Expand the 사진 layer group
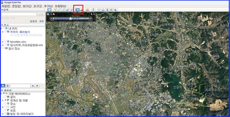The image size is (230, 117). click(x=3, y=107)
